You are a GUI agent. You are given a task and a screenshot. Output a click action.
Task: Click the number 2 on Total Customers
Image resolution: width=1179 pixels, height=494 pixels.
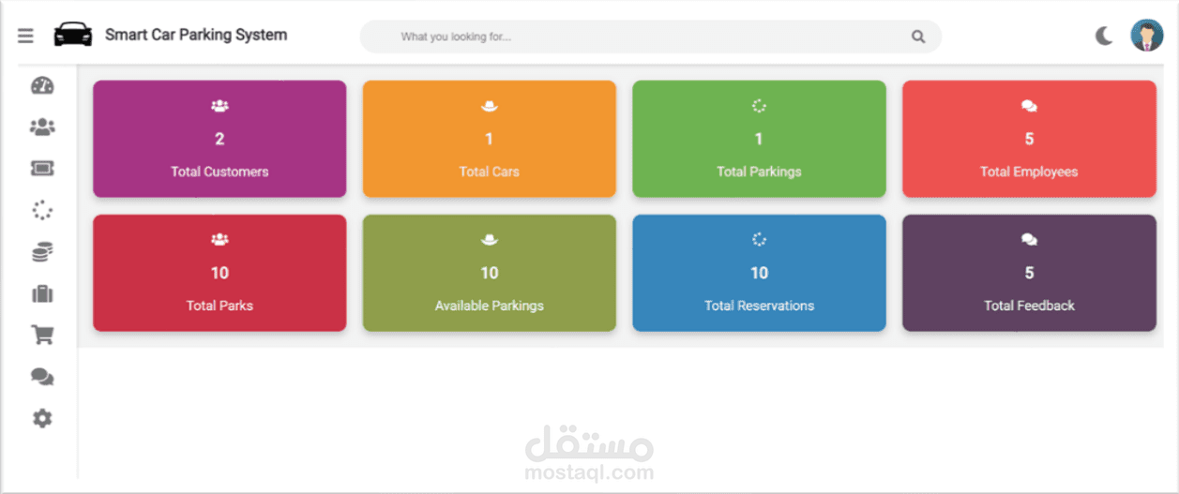[219, 139]
